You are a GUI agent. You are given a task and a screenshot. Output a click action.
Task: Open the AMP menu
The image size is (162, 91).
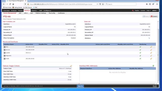(40, 11)
